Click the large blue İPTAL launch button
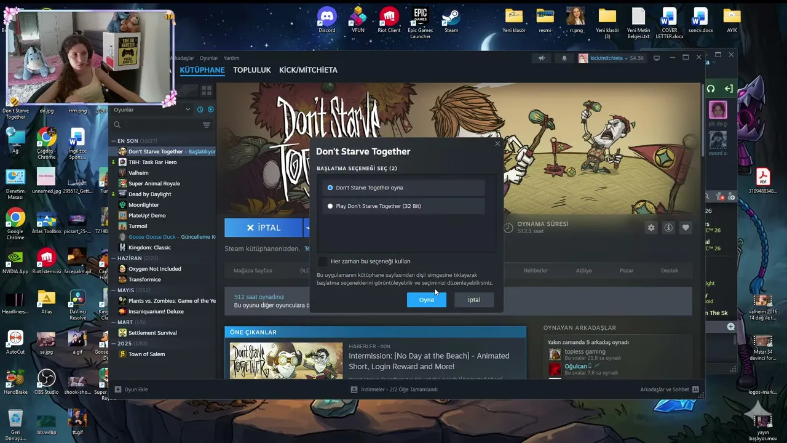The width and height of the screenshot is (787, 443). pyautogui.click(x=263, y=228)
